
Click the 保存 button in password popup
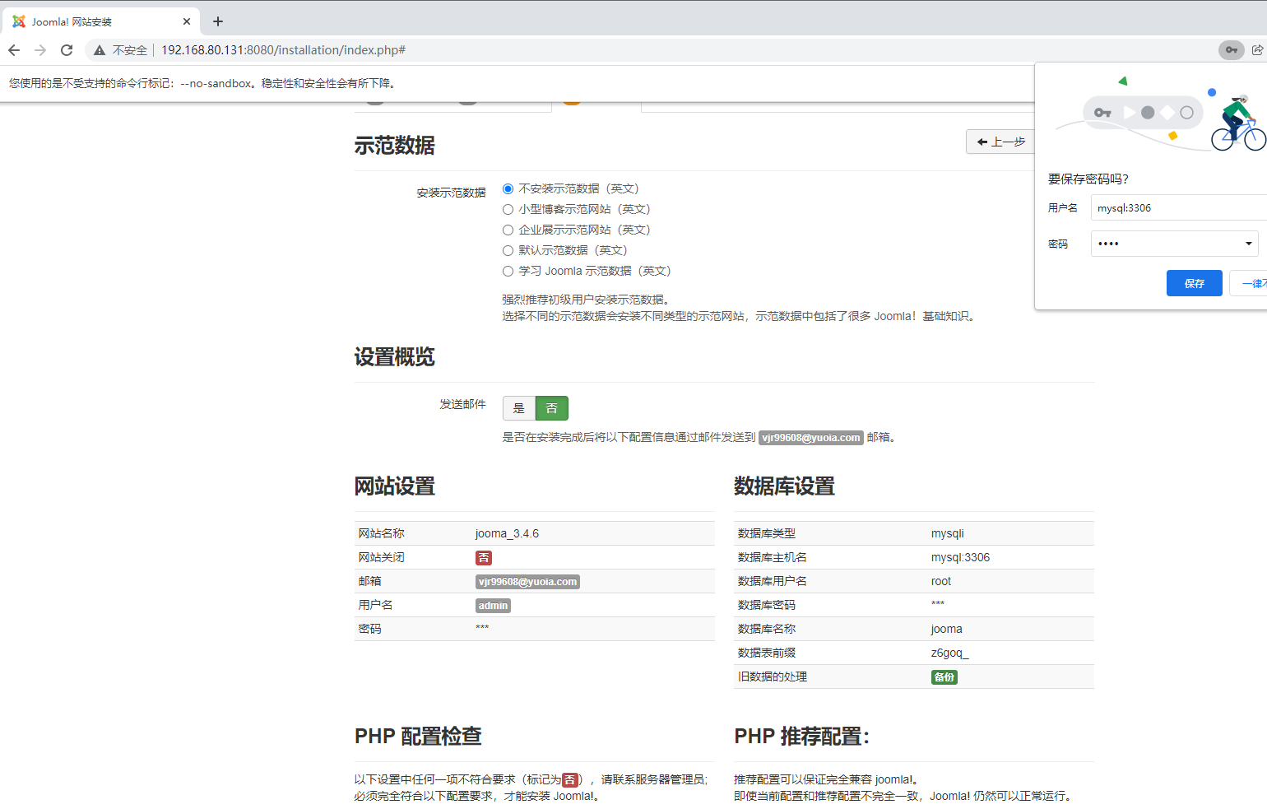(1195, 283)
